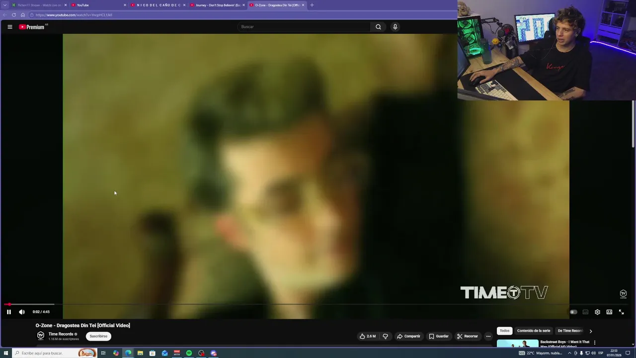Click the Suscribirse button
The image size is (636, 358).
point(98,336)
